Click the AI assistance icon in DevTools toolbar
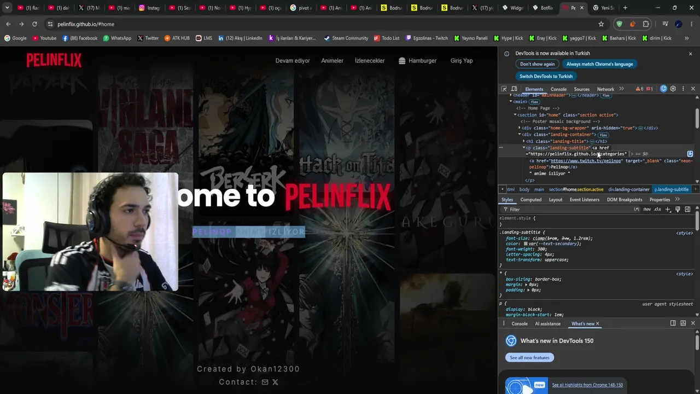700x394 pixels. pyautogui.click(x=663, y=89)
